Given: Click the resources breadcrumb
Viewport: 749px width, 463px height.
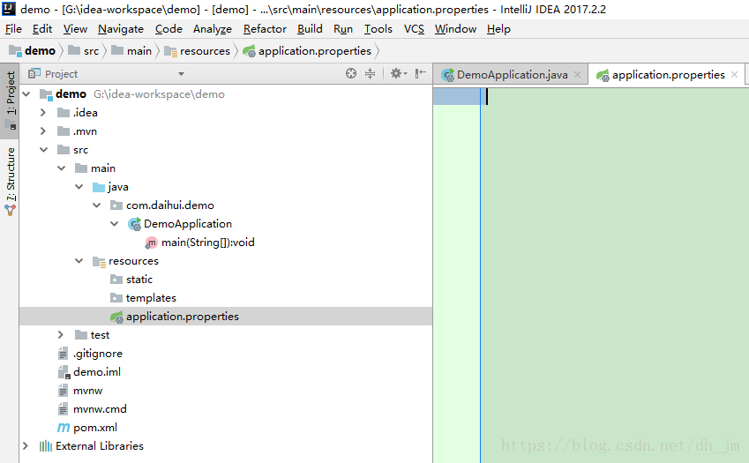Looking at the screenshot, I should [x=198, y=50].
